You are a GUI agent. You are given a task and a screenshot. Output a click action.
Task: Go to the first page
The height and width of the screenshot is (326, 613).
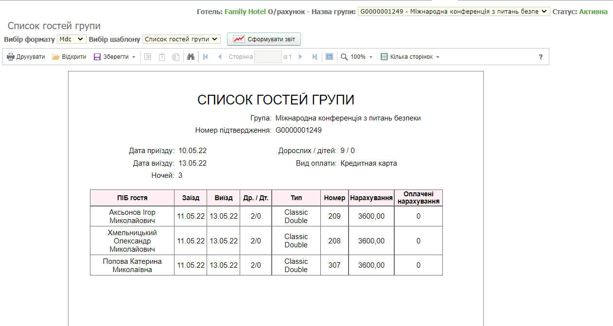point(206,57)
